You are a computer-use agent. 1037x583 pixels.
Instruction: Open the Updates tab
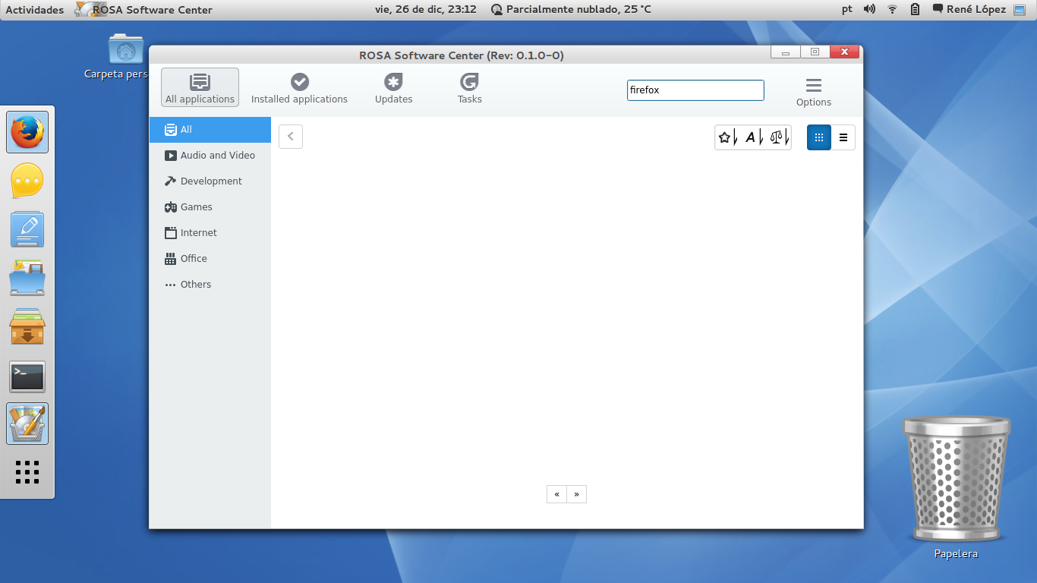(393, 87)
